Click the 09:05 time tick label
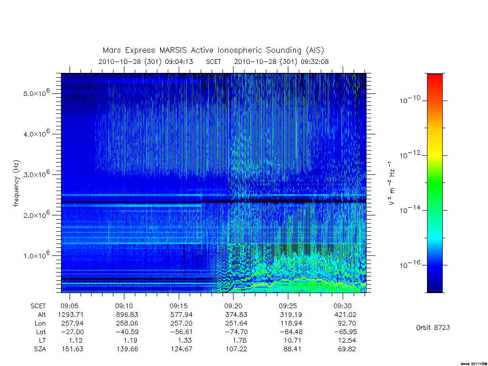This screenshot has width=488, height=366. click(x=70, y=306)
